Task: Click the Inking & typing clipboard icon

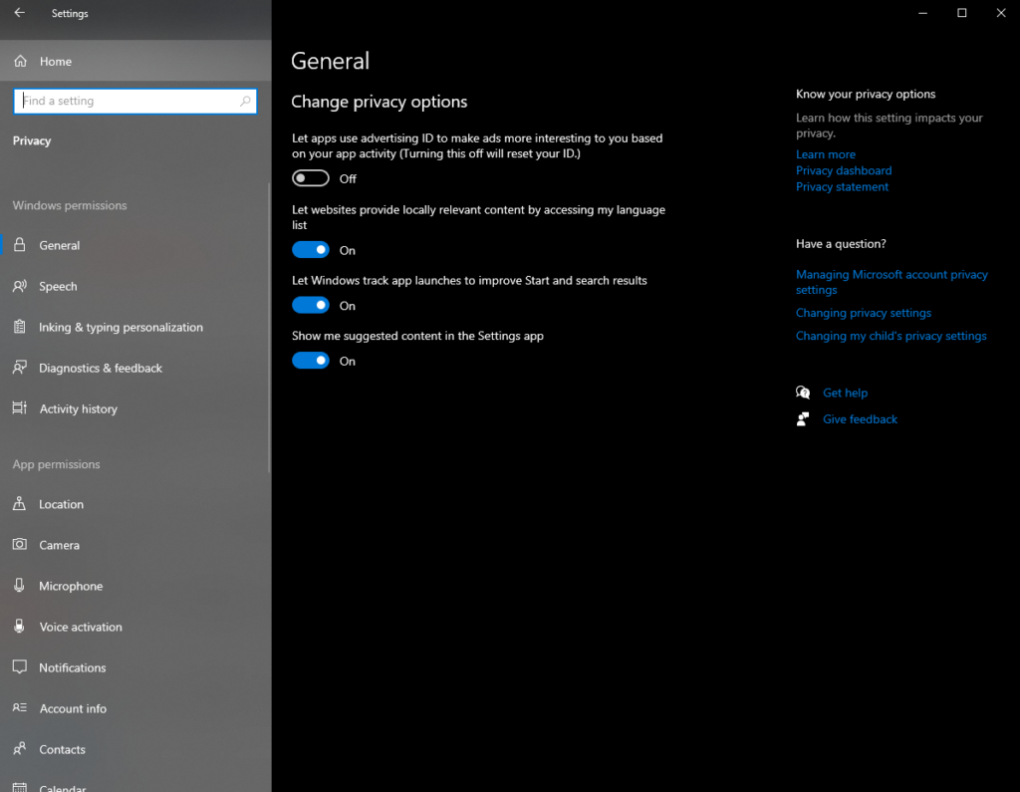Action: [x=20, y=327]
